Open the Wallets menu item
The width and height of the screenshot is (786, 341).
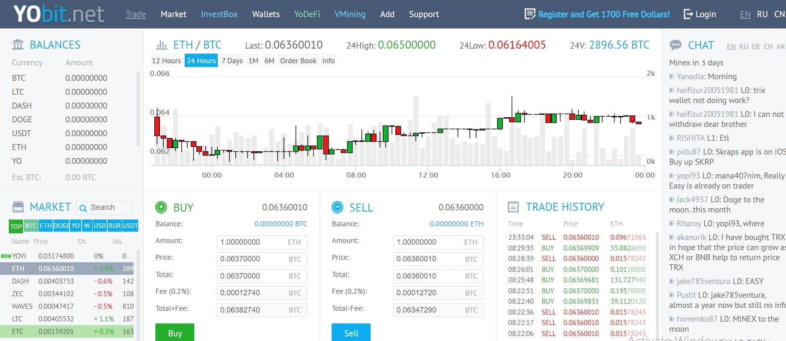click(265, 14)
